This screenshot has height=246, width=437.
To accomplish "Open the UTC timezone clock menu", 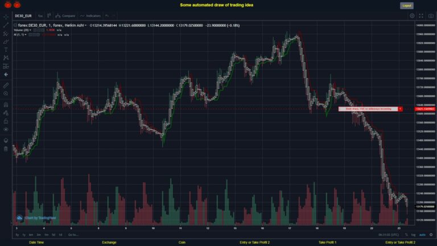I will point(389,235).
